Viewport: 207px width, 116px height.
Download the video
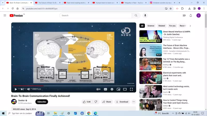(122, 102)
